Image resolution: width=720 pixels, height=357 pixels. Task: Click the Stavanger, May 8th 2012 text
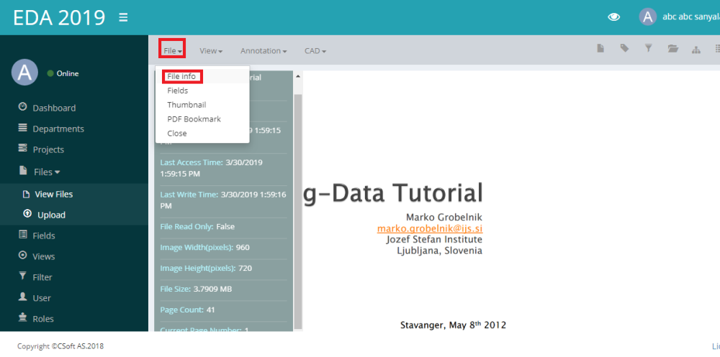tap(453, 325)
